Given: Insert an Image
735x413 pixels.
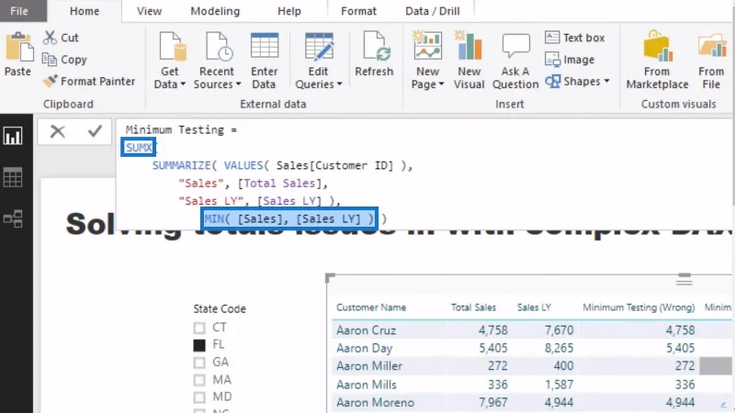Looking at the screenshot, I should (x=570, y=60).
